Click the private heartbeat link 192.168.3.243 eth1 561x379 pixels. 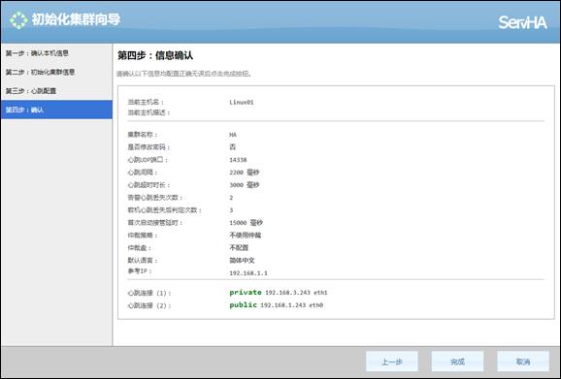tap(279, 292)
